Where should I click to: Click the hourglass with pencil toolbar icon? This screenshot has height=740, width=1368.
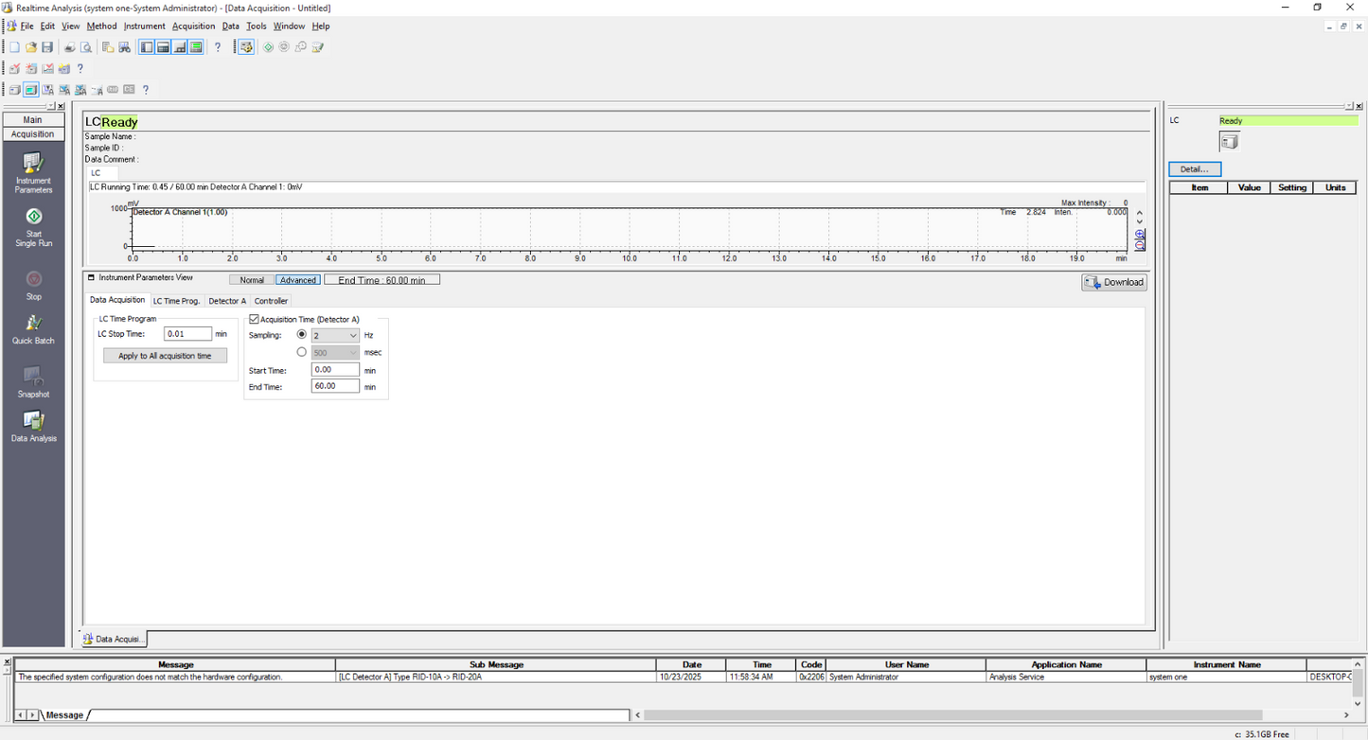[317, 47]
